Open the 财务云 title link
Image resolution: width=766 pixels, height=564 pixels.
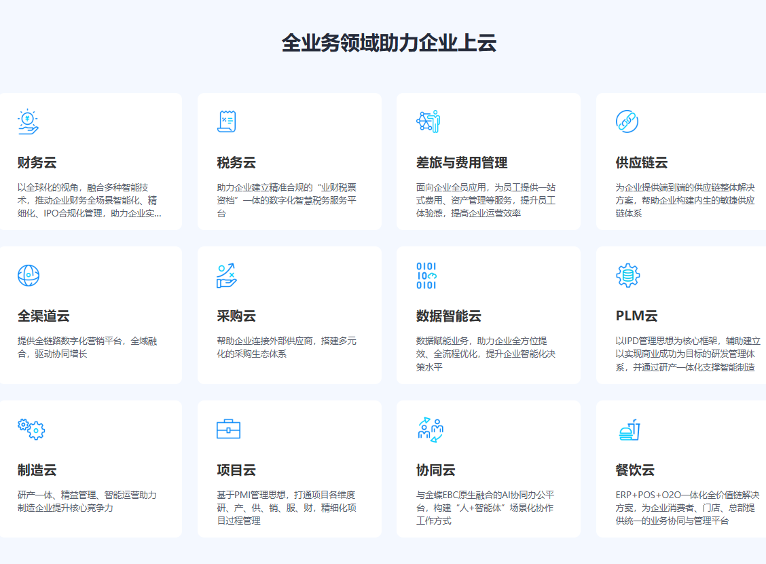pos(37,163)
